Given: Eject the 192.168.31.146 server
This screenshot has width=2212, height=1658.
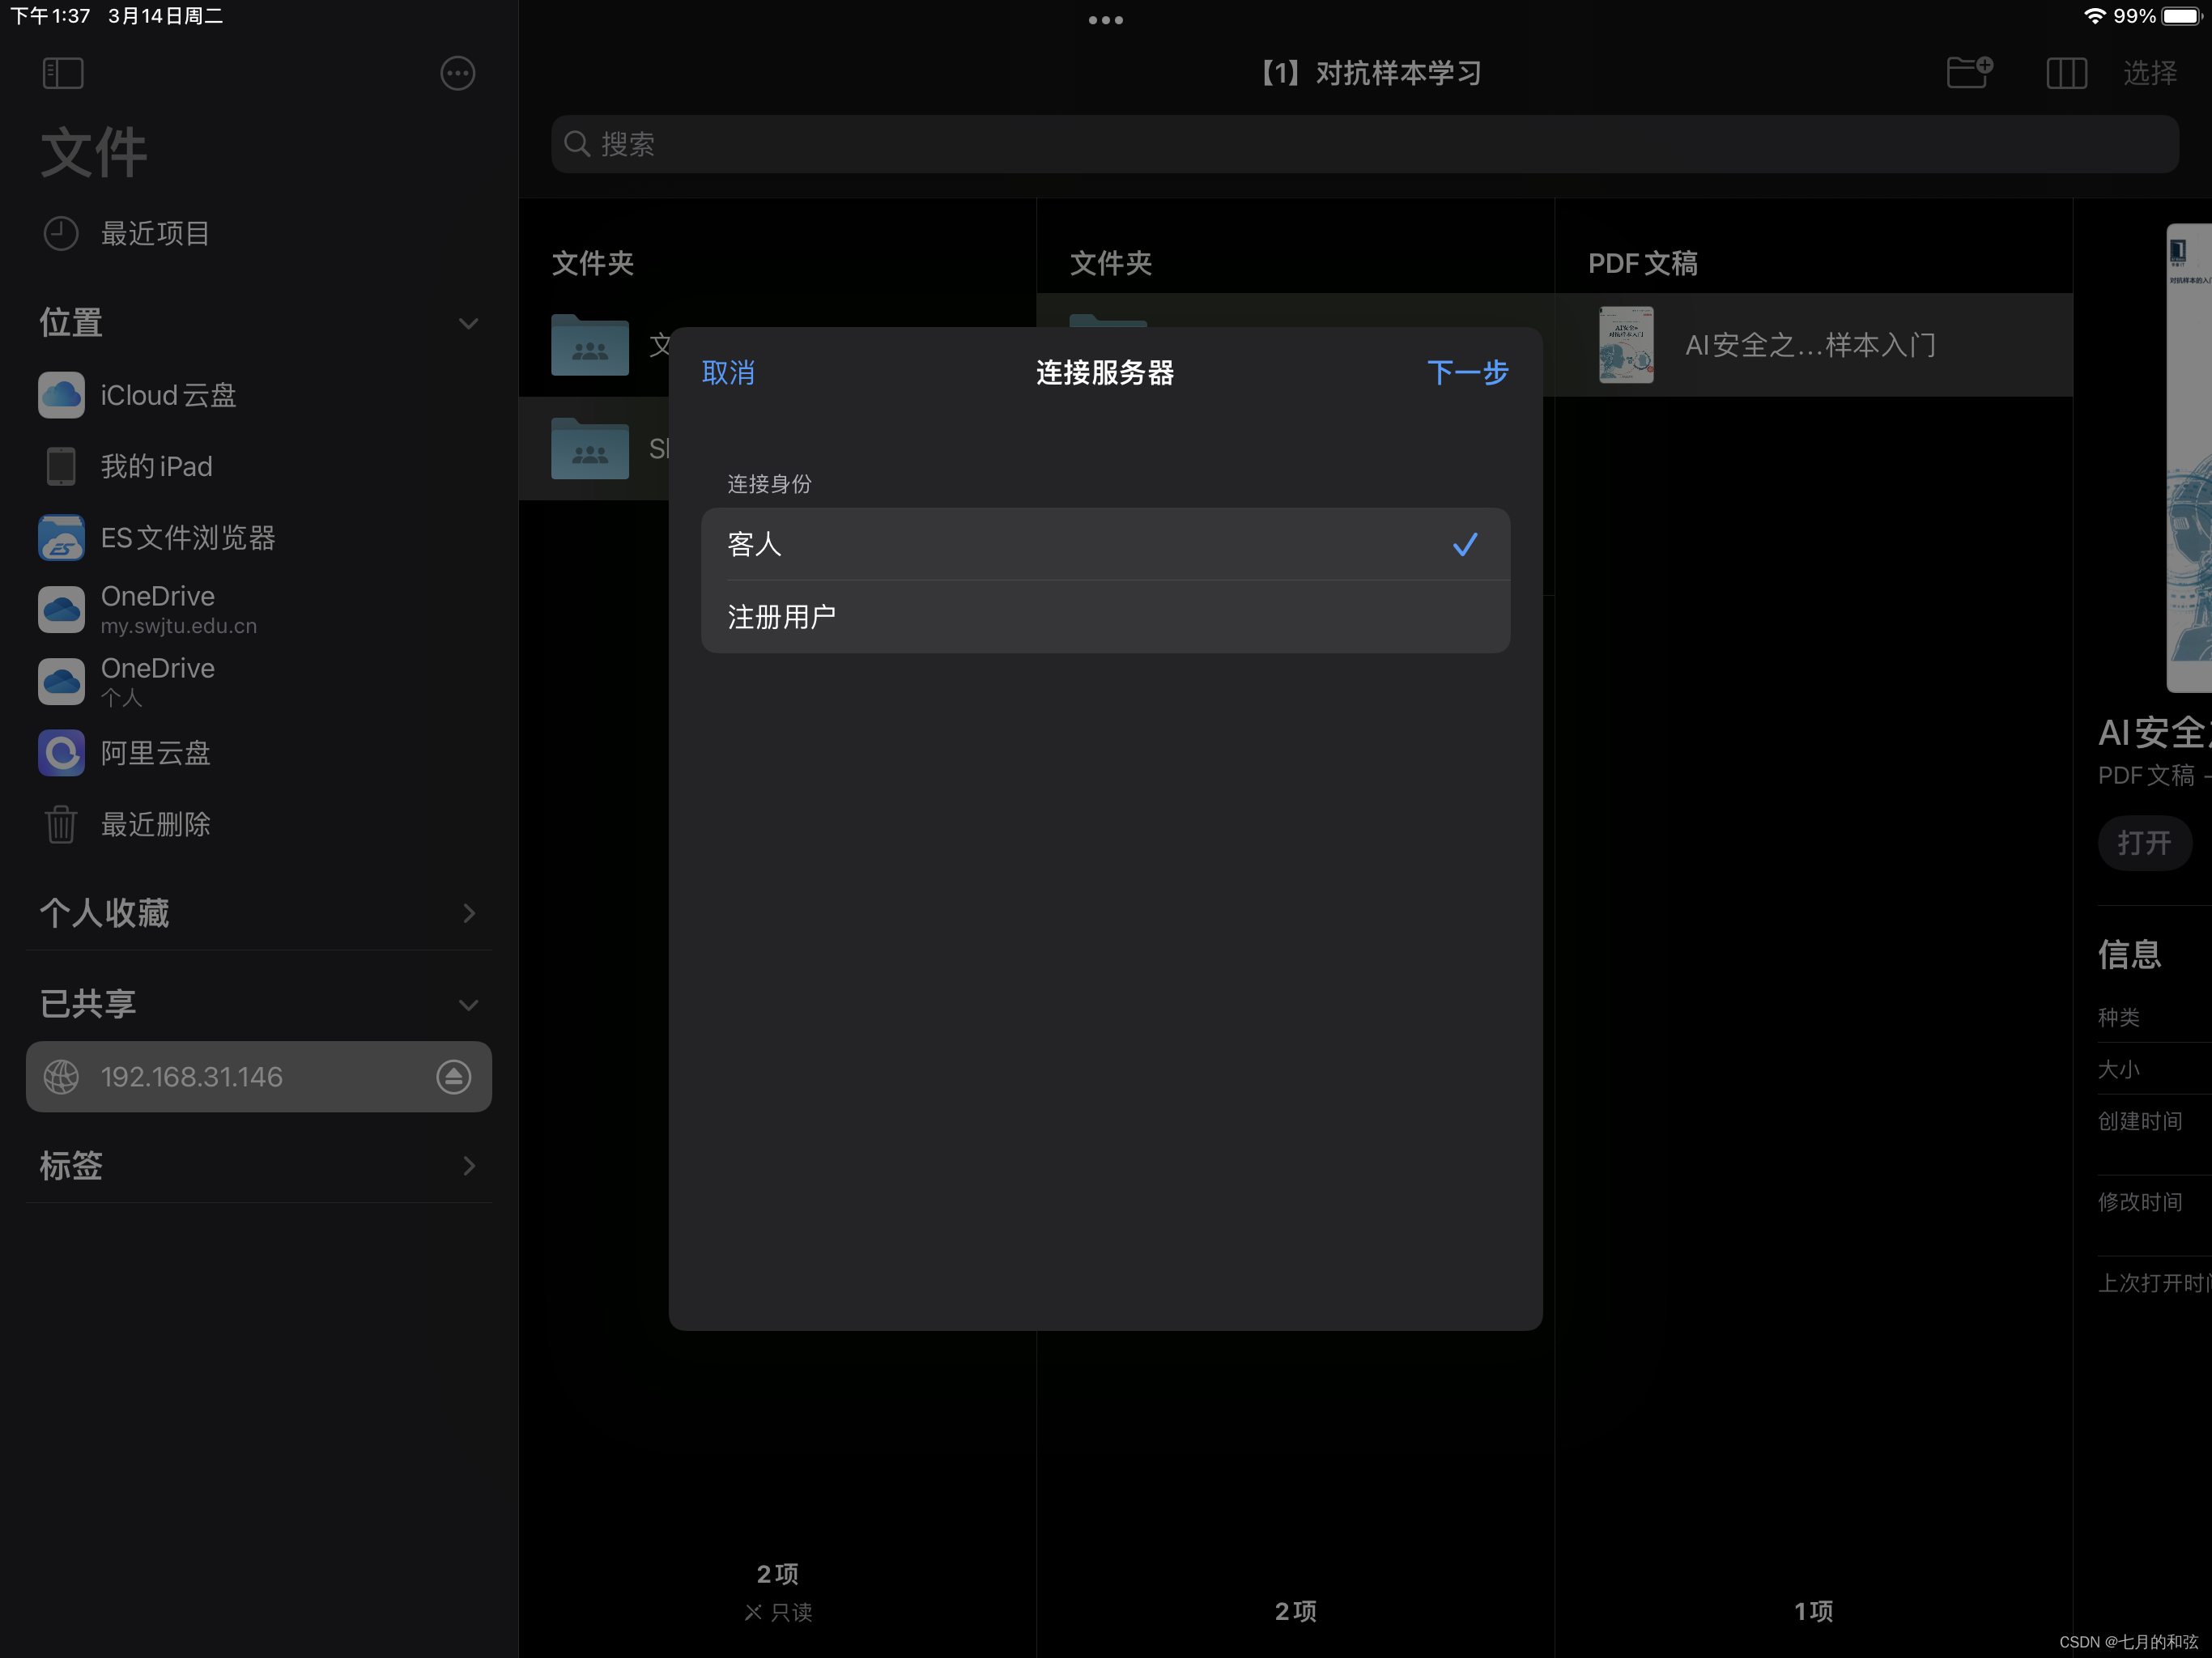Looking at the screenshot, I should [x=453, y=1077].
